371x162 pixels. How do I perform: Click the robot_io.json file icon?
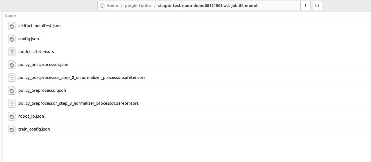[12, 116]
